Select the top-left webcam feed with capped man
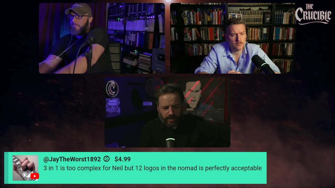 coord(102,38)
